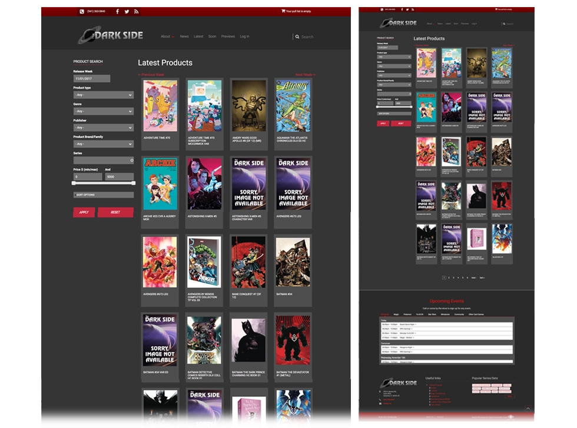Open the RSS feed icon
Viewport: 577px width, 428px height.
136,10
